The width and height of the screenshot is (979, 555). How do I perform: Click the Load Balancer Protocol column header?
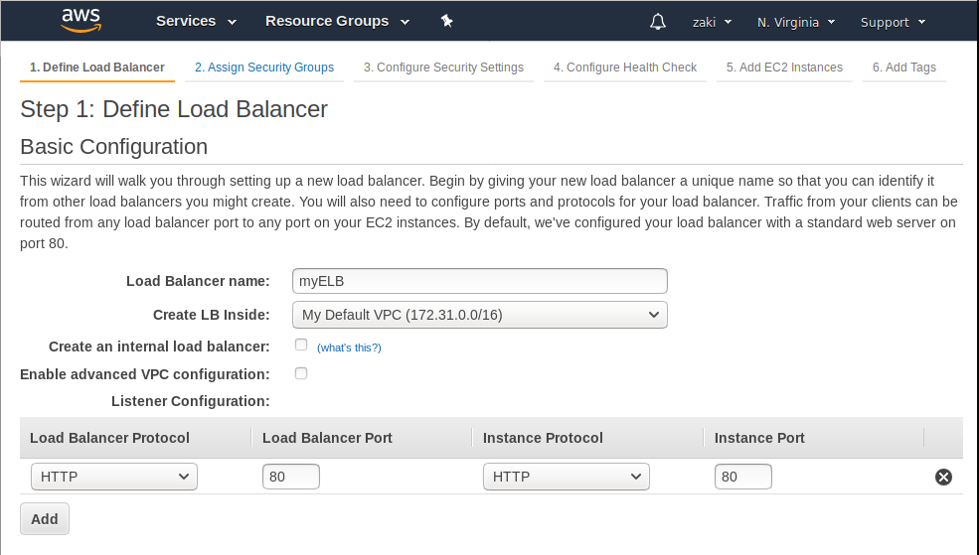[110, 438]
